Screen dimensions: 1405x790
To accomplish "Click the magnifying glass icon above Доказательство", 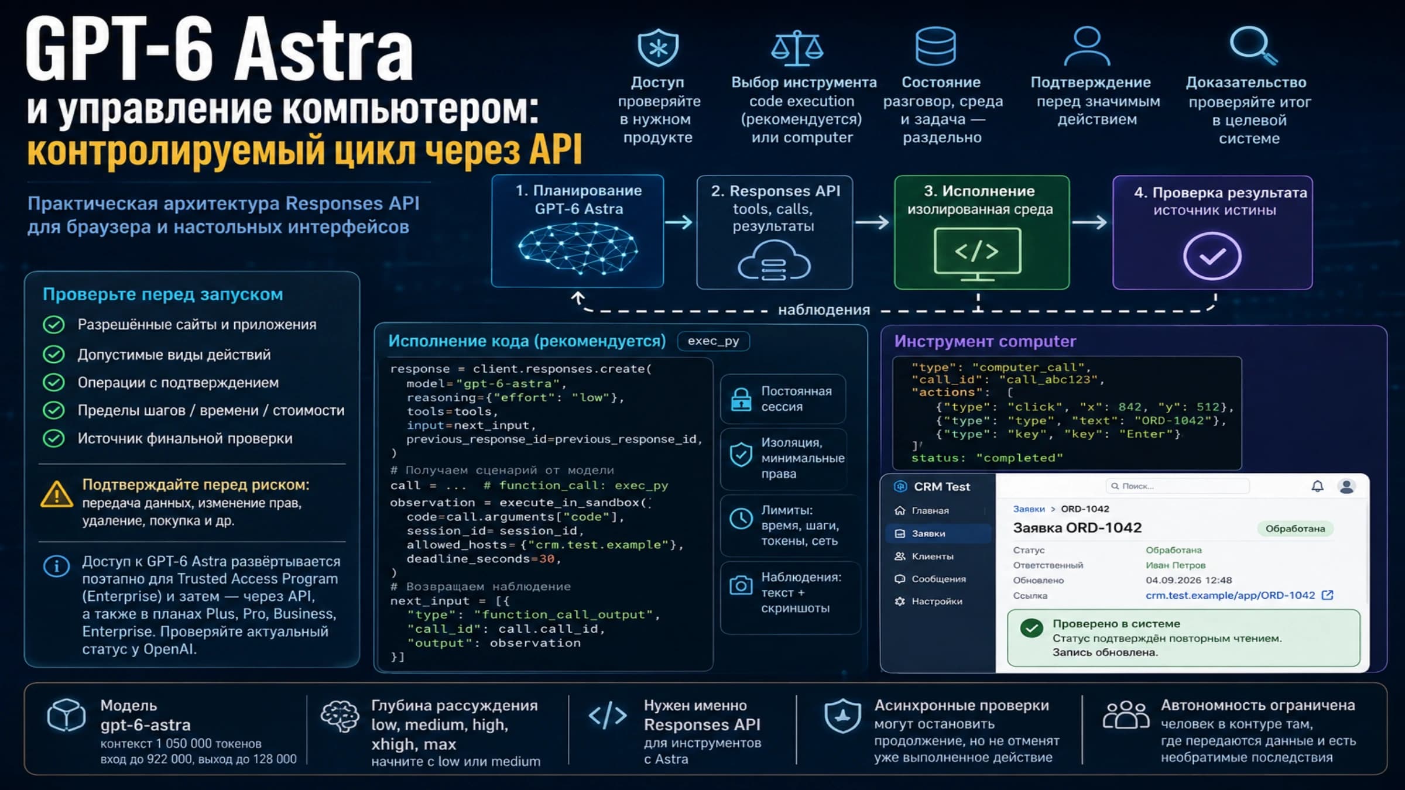I will [1253, 45].
